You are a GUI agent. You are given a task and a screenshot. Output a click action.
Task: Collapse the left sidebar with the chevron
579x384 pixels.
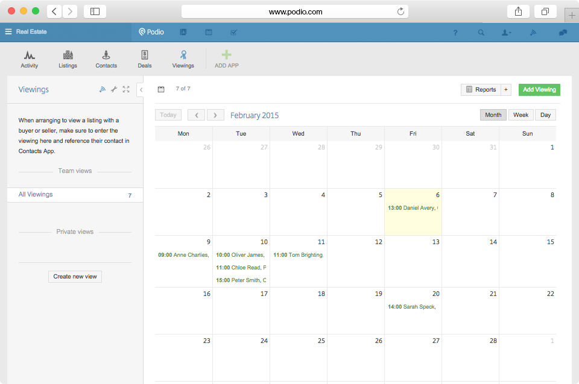pos(141,90)
